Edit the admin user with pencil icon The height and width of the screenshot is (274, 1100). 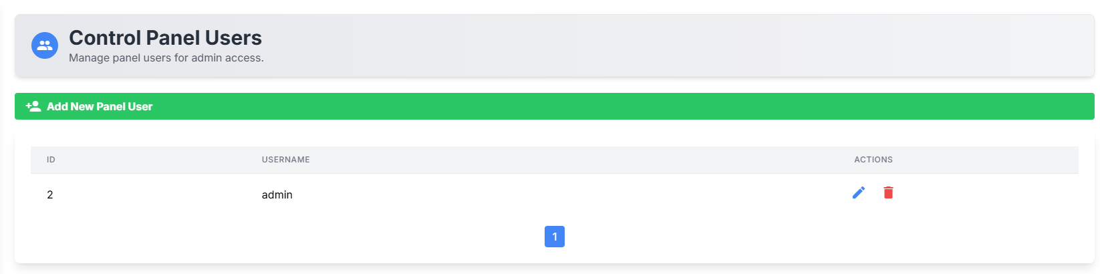859,193
